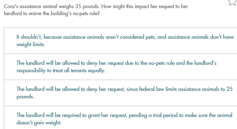Click "responsibility to treat all tenants equally" line
237x129 pixels.
tap(60, 70)
